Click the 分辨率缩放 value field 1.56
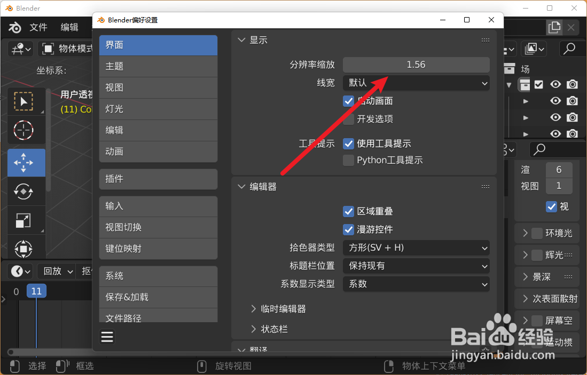This screenshot has height=375, width=587. tap(416, 65)
